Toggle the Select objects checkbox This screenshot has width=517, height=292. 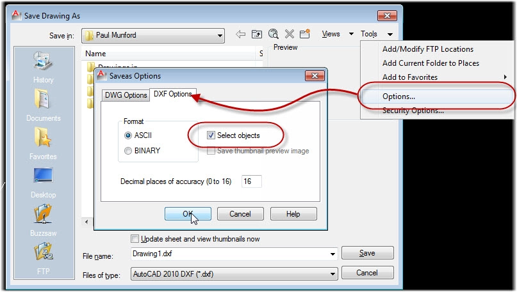[211, 135]
